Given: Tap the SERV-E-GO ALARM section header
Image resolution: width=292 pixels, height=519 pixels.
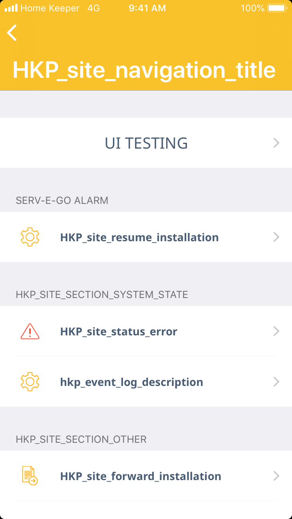Looking at the screenshot, I should click(x=62, y=200).
